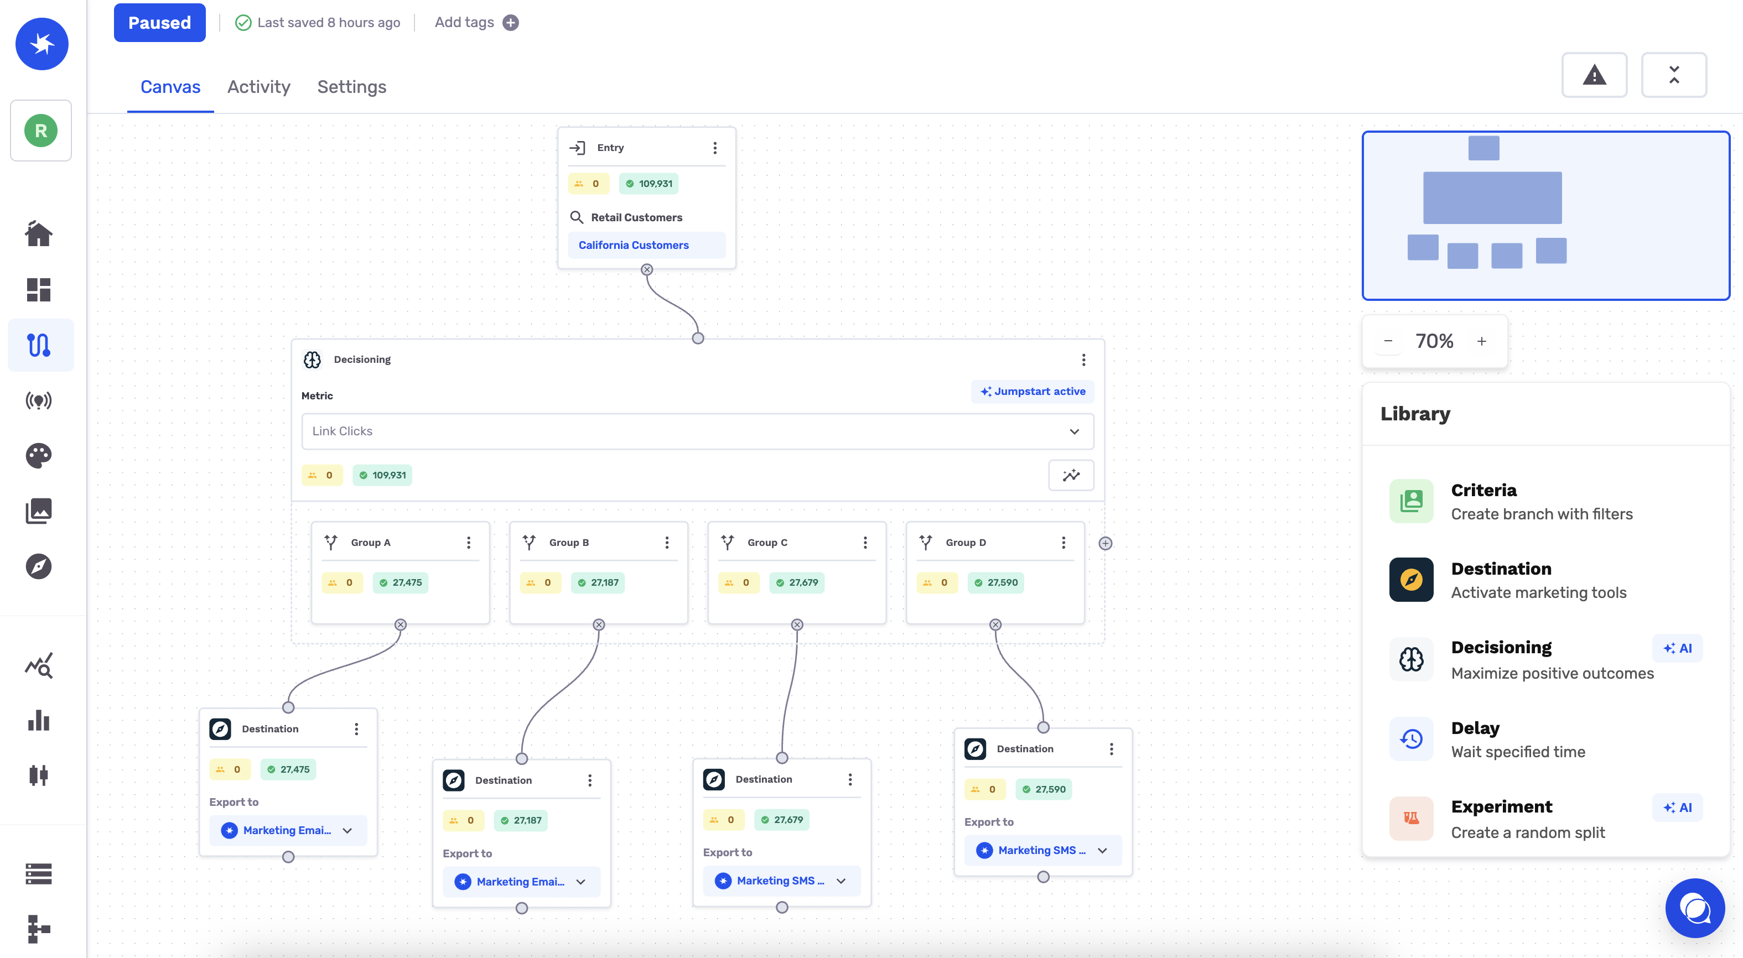Expand Group A destination Marketing Email dropdown
Viewport: 1743px width, 958px height.
(x=288, y=830)
